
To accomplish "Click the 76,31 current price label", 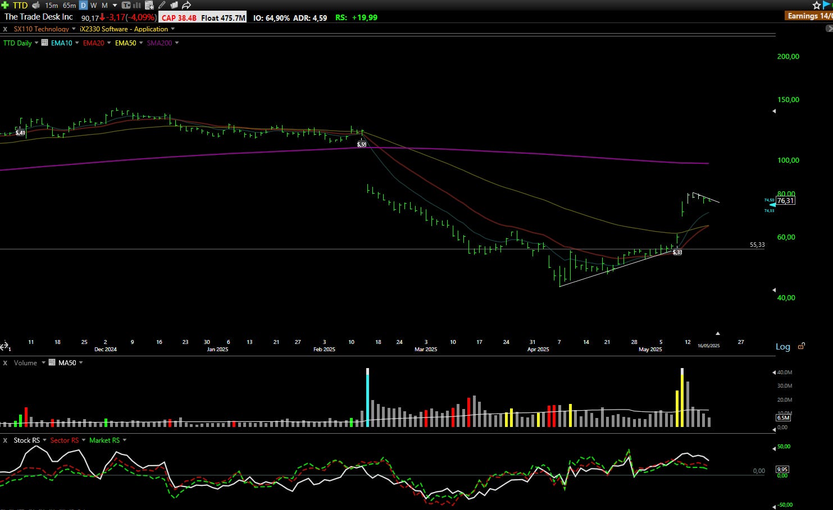I will (x=785, y=201).
